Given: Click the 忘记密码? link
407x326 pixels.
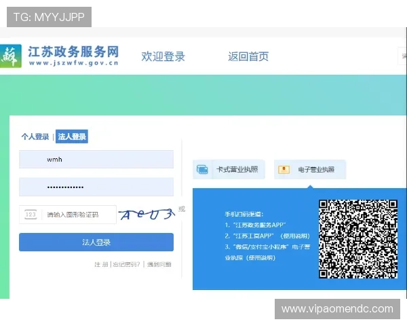Looking at the screenshot, I should coord(126,265).
